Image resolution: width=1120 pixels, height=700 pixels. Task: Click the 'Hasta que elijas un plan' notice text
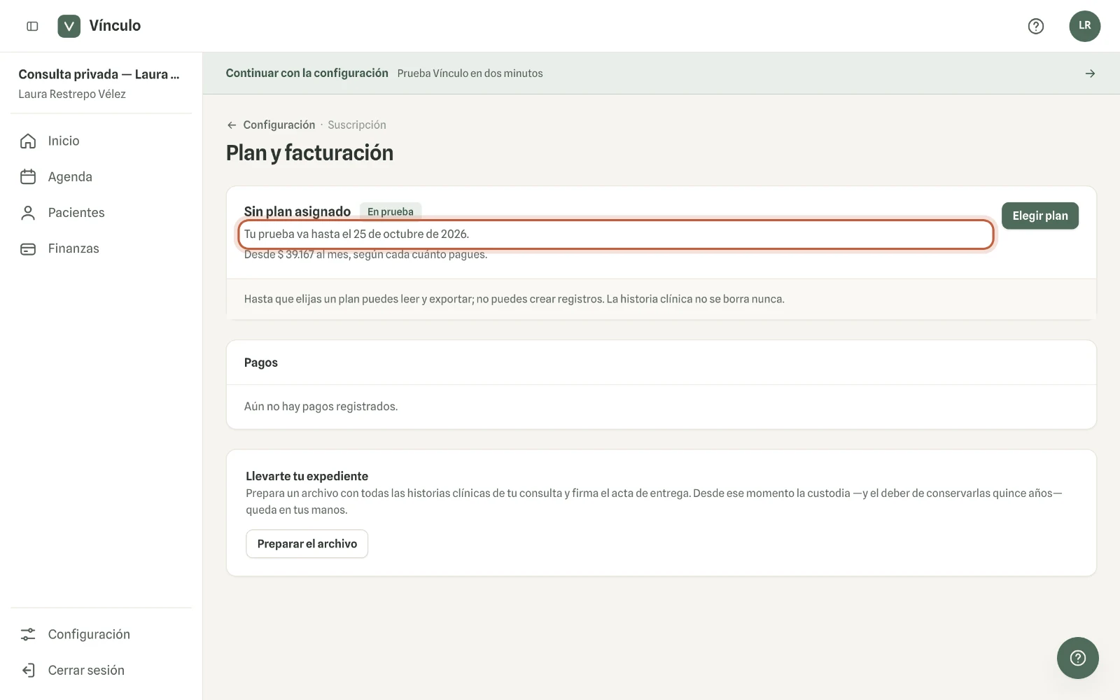point(514,299)
